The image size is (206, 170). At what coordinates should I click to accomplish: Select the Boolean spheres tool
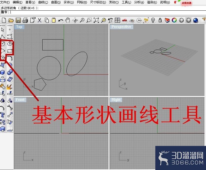coord(10,72)
